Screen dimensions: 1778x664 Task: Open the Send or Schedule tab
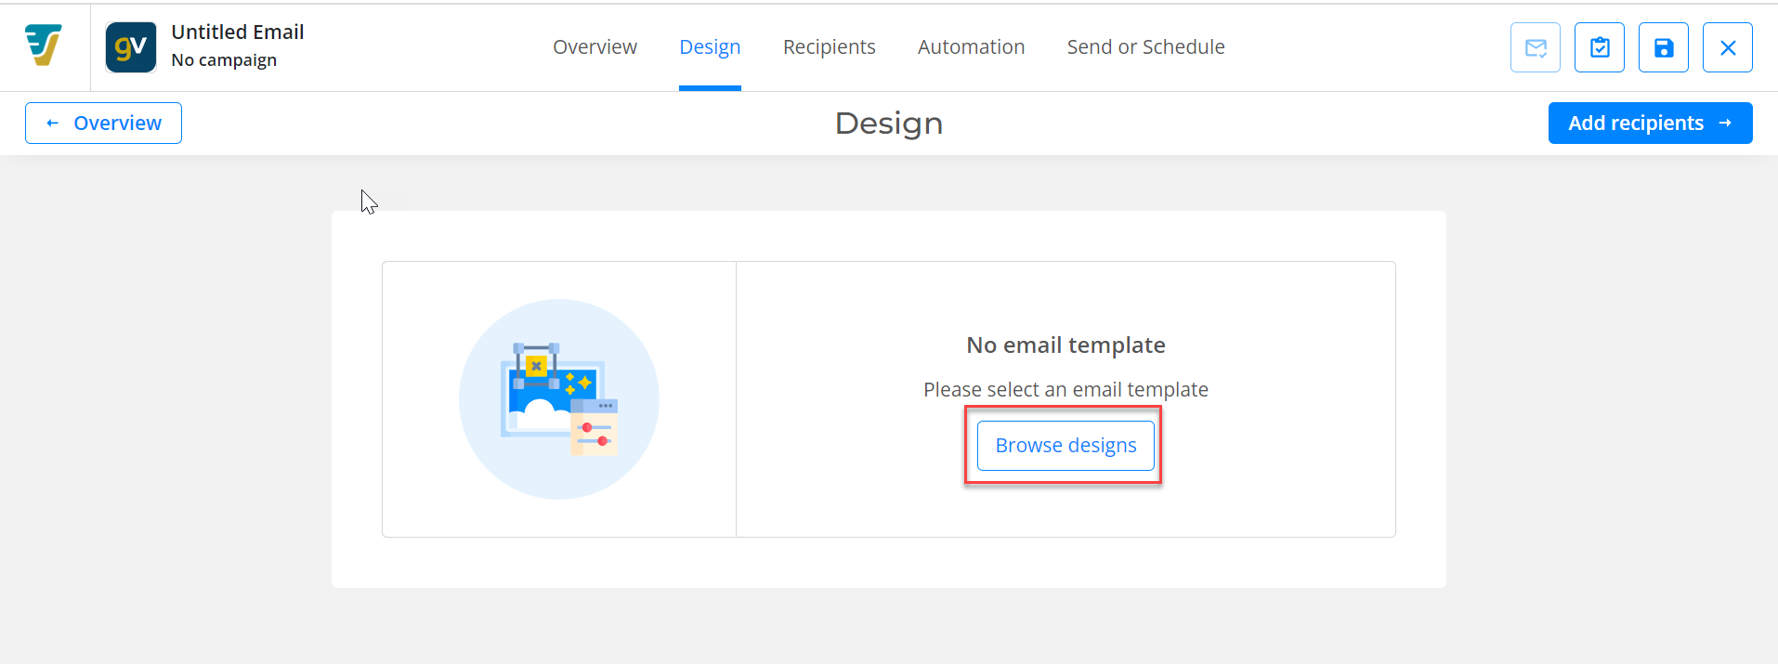(x=1145, y=47)
